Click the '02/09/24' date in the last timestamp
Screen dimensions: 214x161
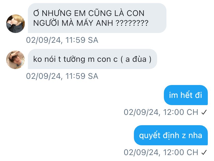pyautogui.click(x=141, y=152)
